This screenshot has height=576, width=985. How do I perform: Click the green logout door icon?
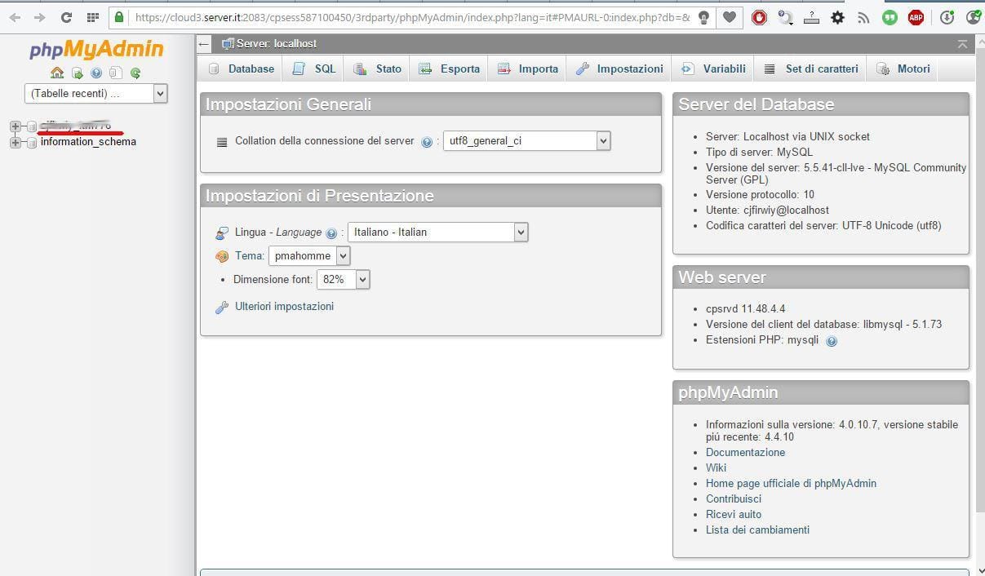coord(78,73)
